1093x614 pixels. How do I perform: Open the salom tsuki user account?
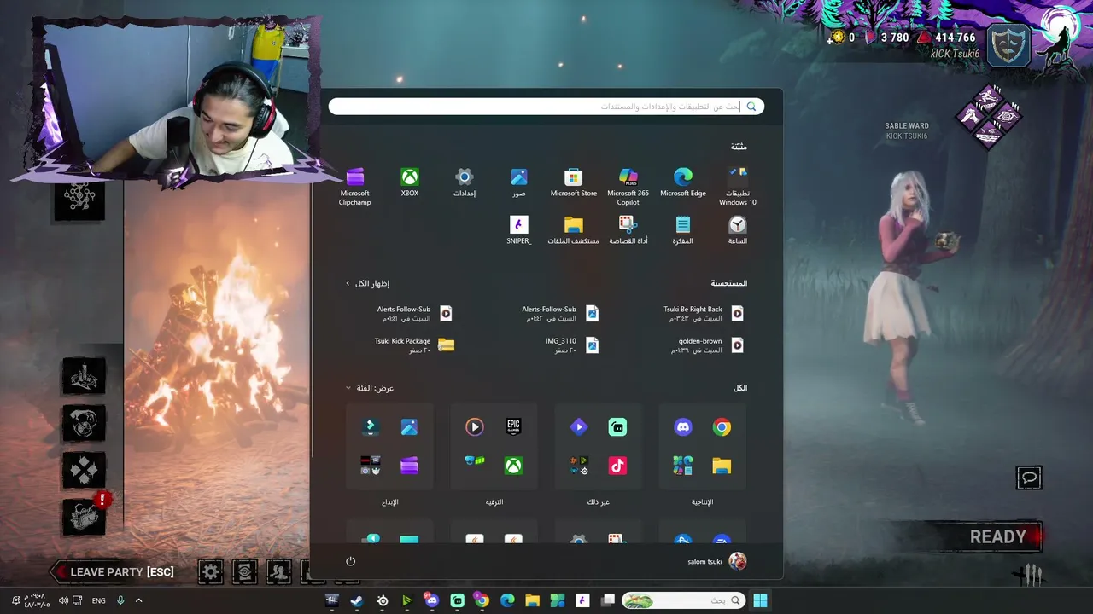point(717,561)
